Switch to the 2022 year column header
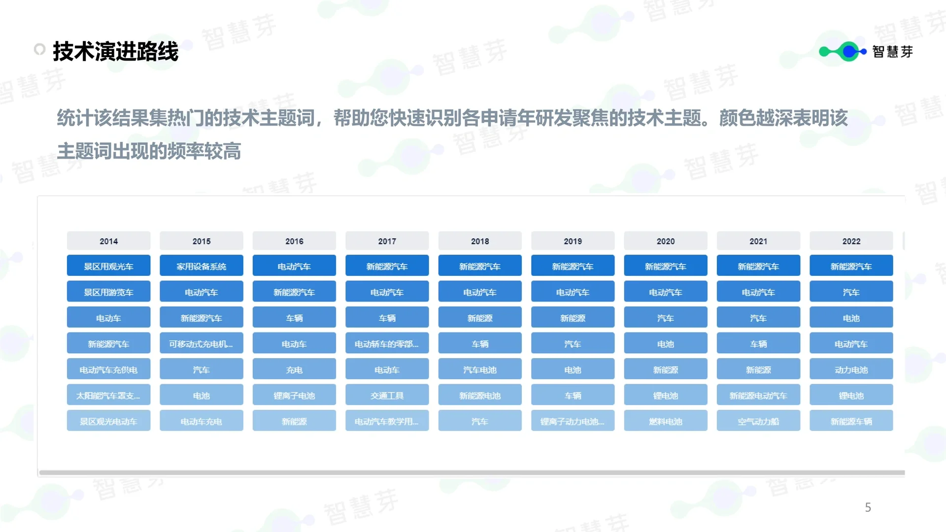Image resolution: width=946 pixels, height=532 pixels. 851,241
